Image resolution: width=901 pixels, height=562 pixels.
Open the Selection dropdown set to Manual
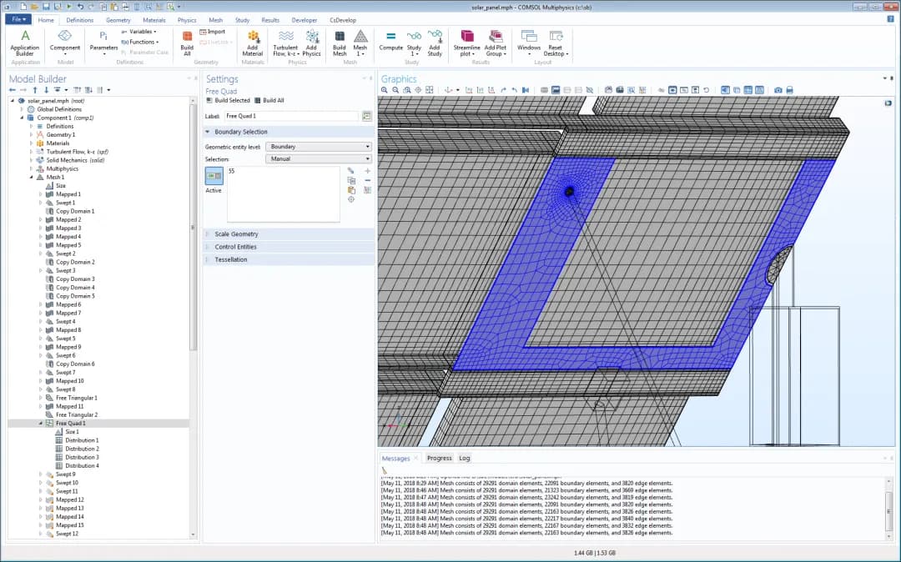tap(318, 158)
